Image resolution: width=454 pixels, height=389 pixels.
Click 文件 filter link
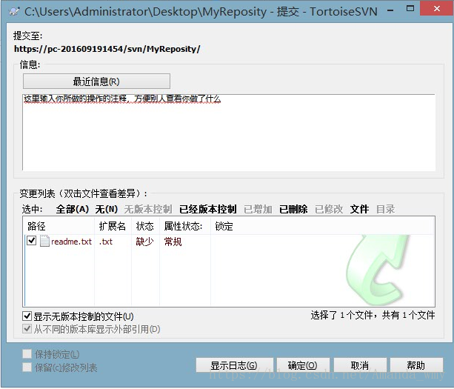click(x=360, y=209)
